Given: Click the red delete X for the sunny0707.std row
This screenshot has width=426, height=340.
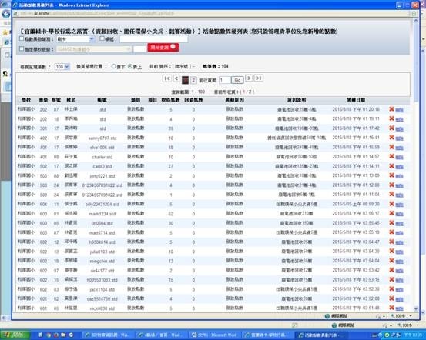Looking at the screenshot, I should point(391,138).
